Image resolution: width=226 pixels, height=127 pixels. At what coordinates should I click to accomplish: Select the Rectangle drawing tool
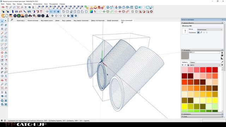tap(2, 37)
